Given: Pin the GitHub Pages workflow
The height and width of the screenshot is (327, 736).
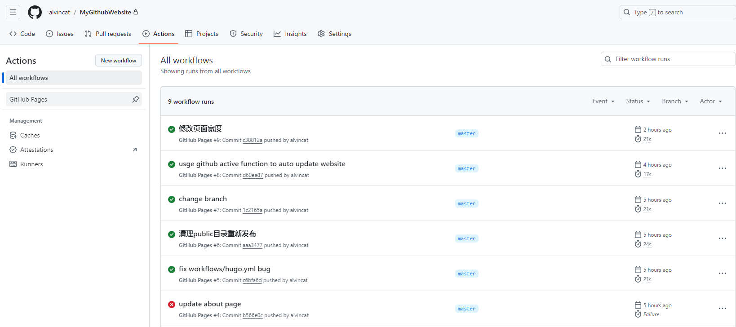Looking at the screenshot, I should (x=135, y=99).
